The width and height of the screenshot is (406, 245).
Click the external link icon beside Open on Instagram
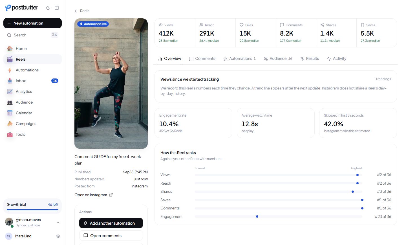(111, 195)
